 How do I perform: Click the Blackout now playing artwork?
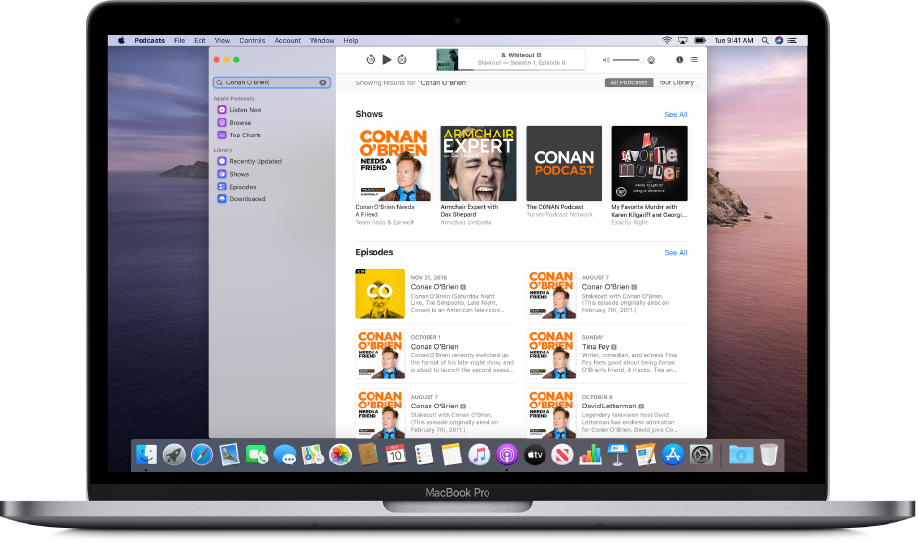tap(447, 59)
